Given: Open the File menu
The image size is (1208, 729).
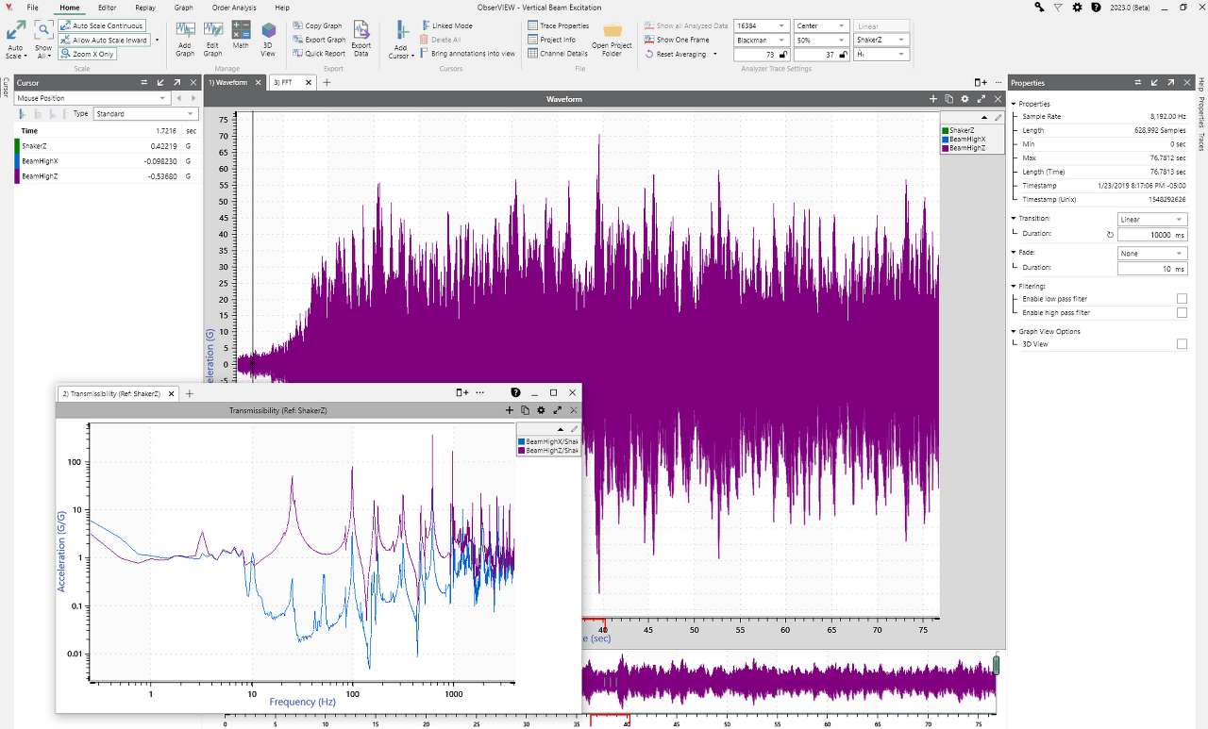Looking at the screenshot, I should click(x=32, y=7).
